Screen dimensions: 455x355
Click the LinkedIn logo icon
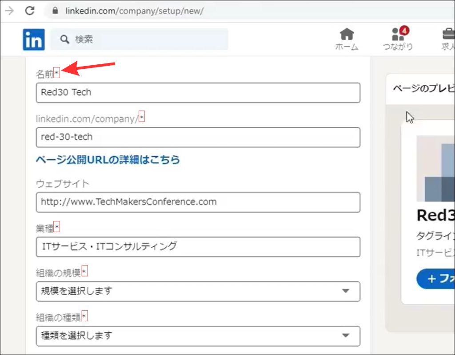click(34, 39)
